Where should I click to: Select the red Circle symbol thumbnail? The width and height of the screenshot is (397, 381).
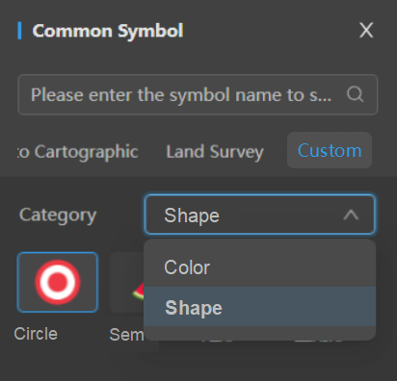(x=58, y=282)
